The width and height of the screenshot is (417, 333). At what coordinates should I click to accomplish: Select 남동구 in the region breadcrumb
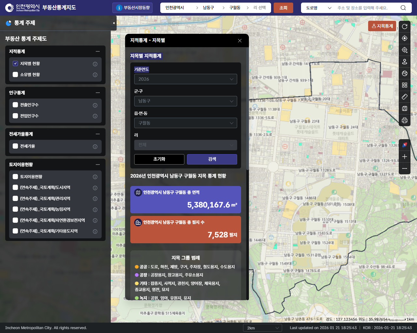pos(208,8)
